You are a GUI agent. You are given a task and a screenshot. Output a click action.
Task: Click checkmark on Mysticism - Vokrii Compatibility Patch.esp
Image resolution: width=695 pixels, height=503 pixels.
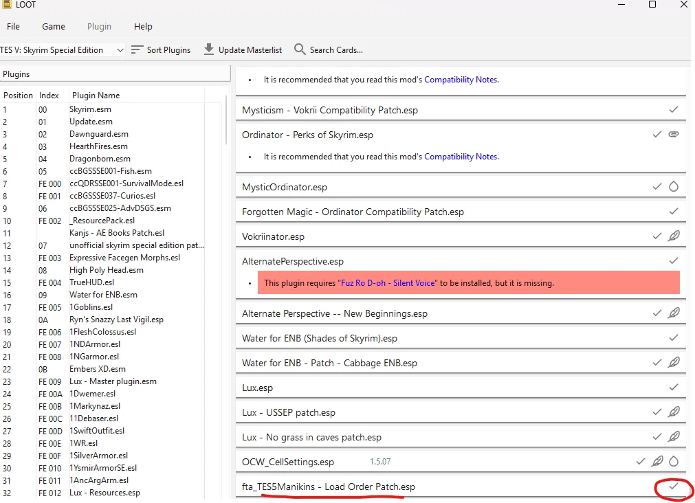(674, 109)
